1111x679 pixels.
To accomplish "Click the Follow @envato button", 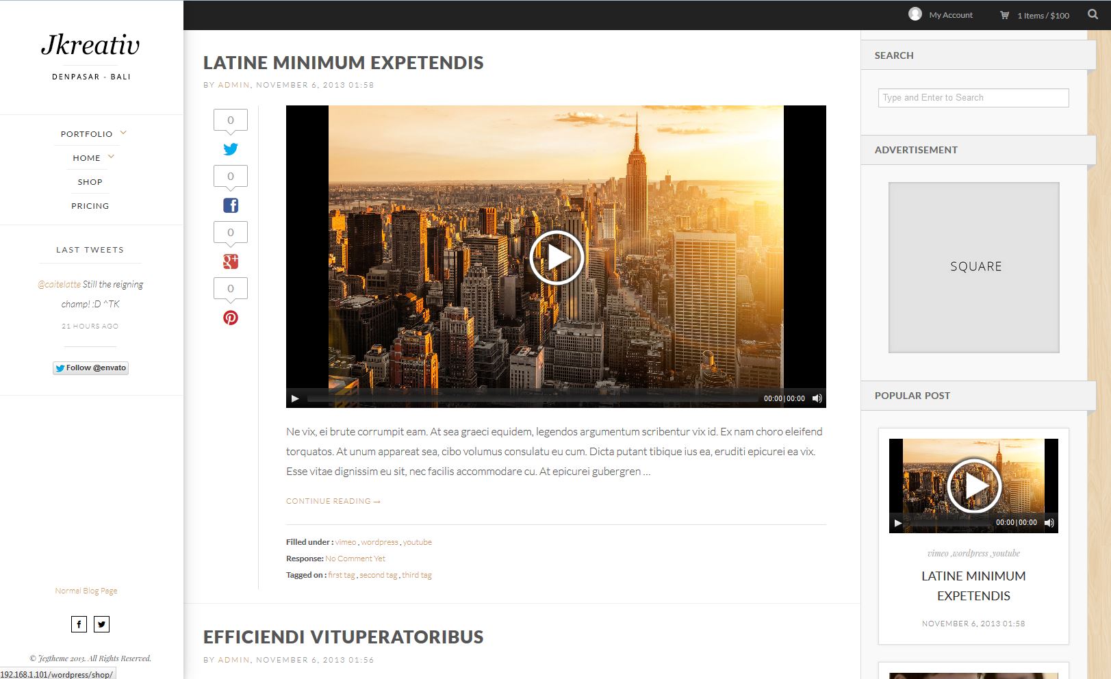I will pos(90,368).
